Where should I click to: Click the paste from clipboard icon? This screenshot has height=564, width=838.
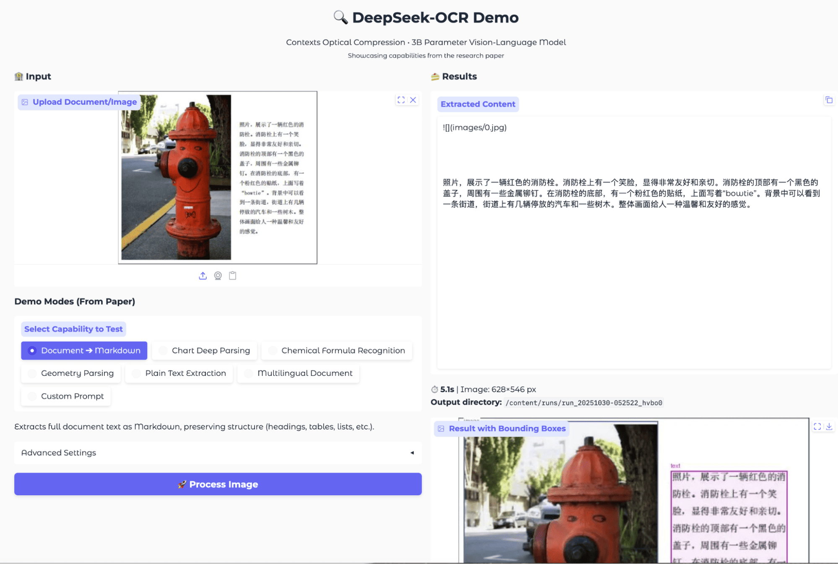[233, 276]
